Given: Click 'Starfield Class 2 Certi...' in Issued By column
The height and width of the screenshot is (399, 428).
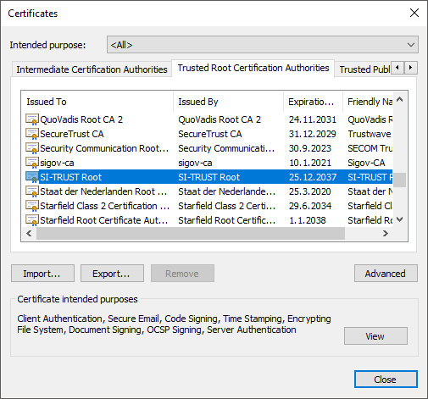Looking at the screenshot, I should (x=227, y=206).
